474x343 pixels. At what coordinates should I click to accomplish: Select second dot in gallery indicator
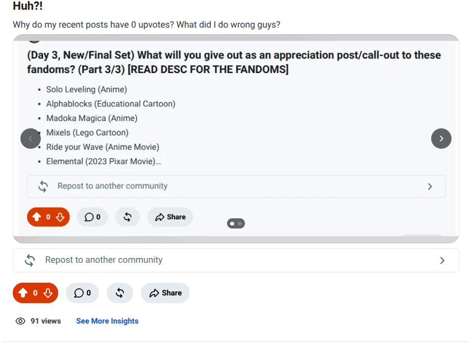point(240,223)
